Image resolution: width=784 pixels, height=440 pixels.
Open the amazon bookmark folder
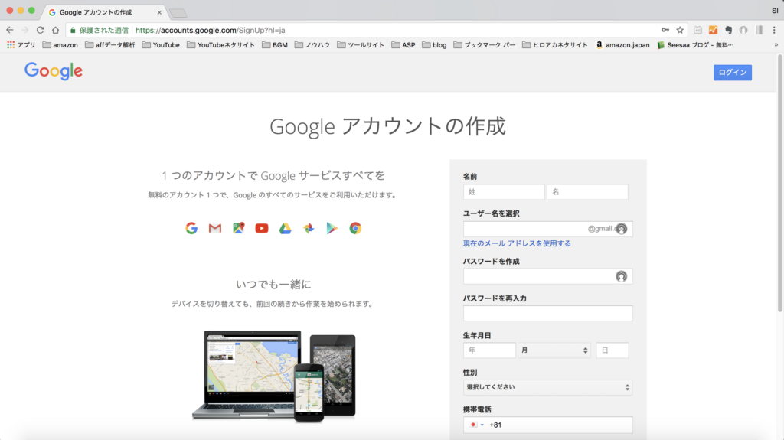60,45
